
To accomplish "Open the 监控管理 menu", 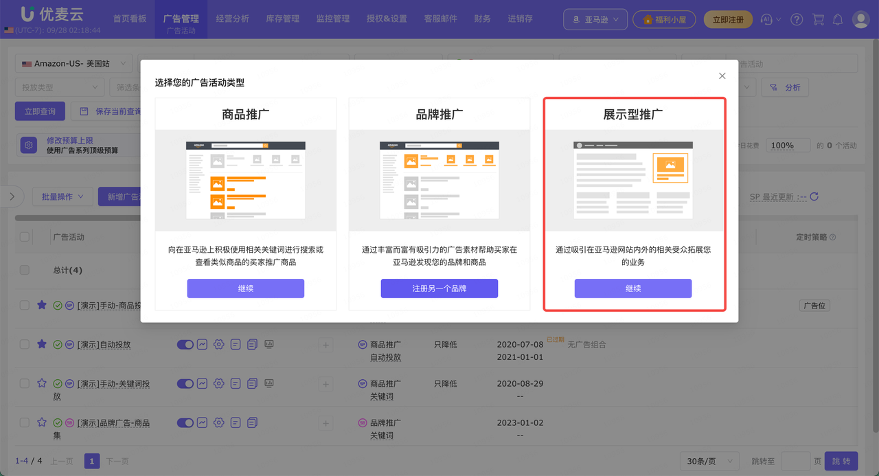I will click(333, 19).
